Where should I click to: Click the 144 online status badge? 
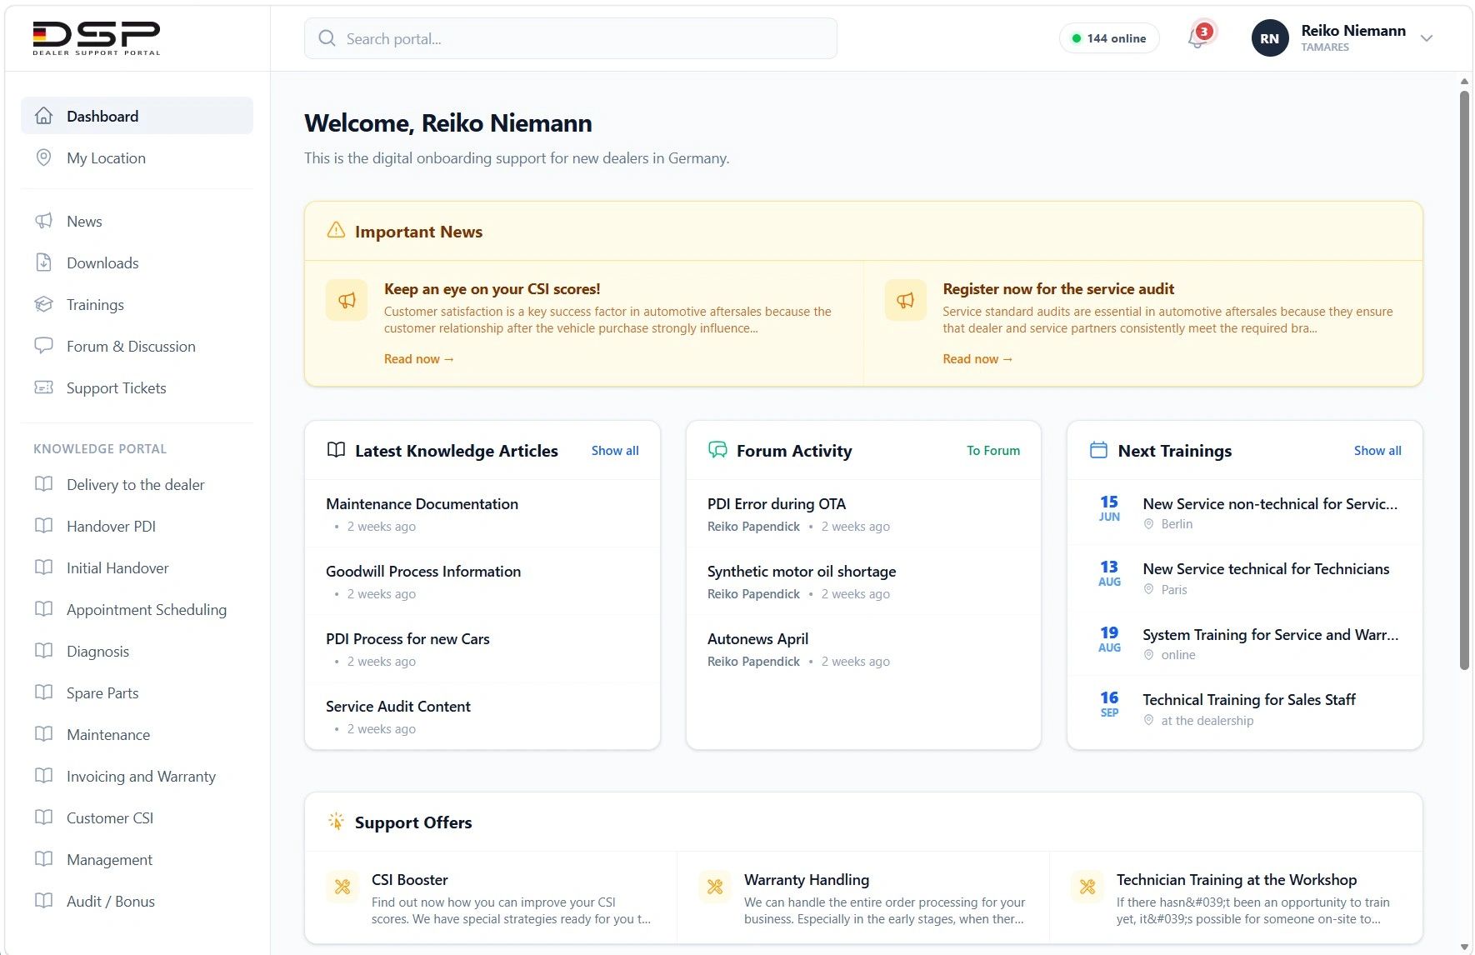tap(1109, 38)
